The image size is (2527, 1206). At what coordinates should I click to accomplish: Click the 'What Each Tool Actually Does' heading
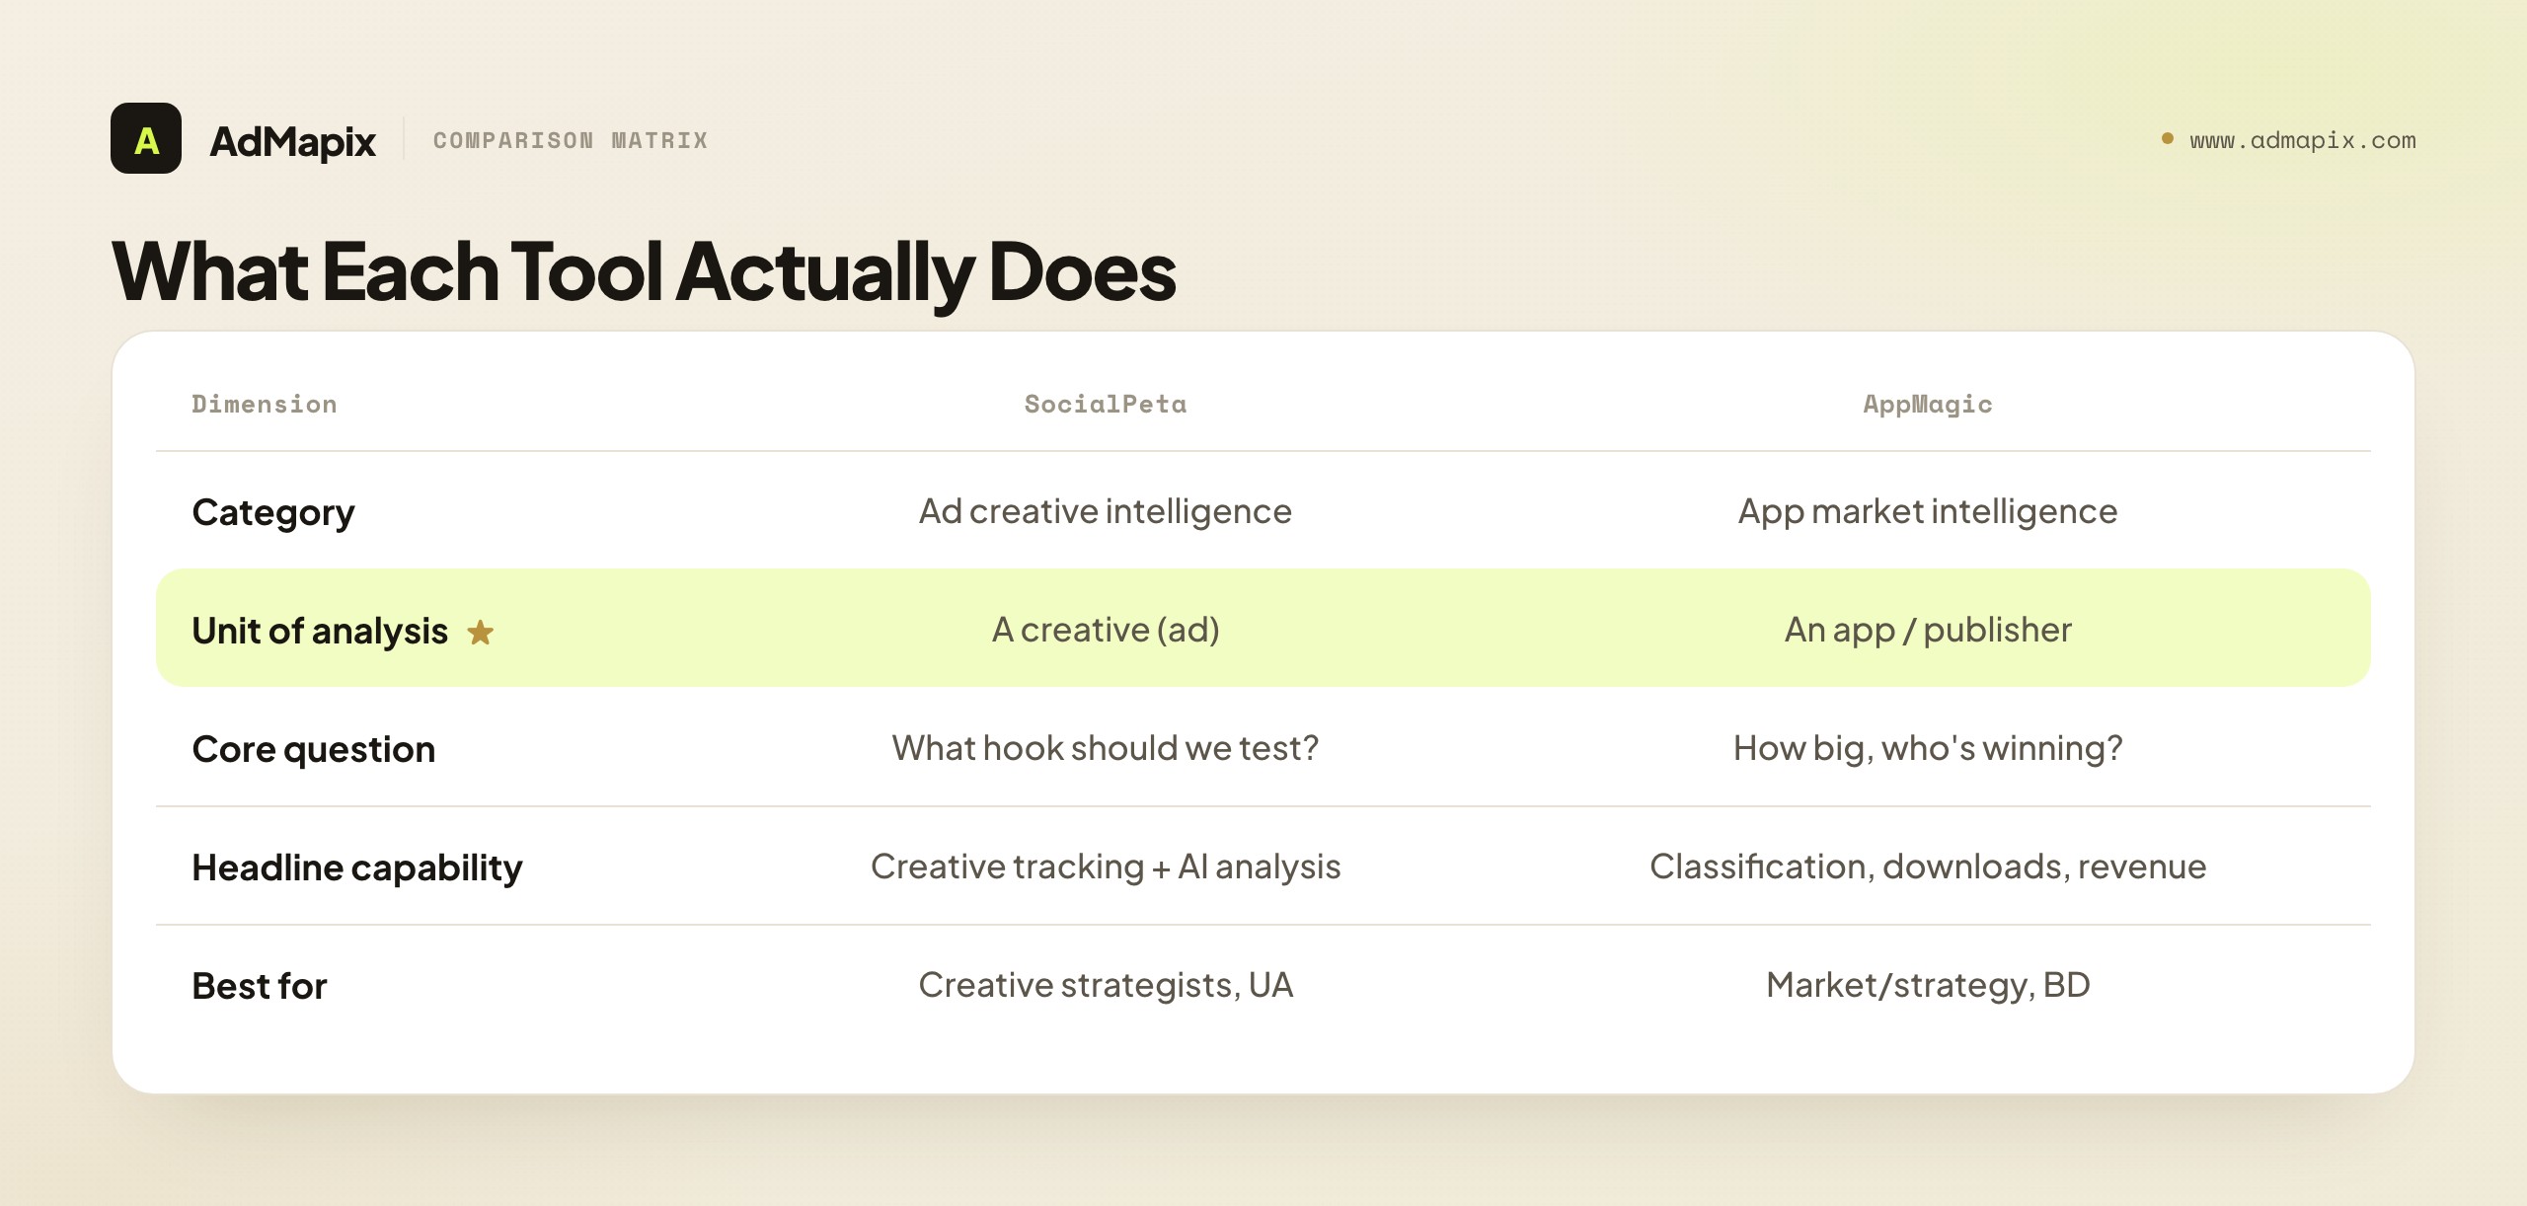645,271
